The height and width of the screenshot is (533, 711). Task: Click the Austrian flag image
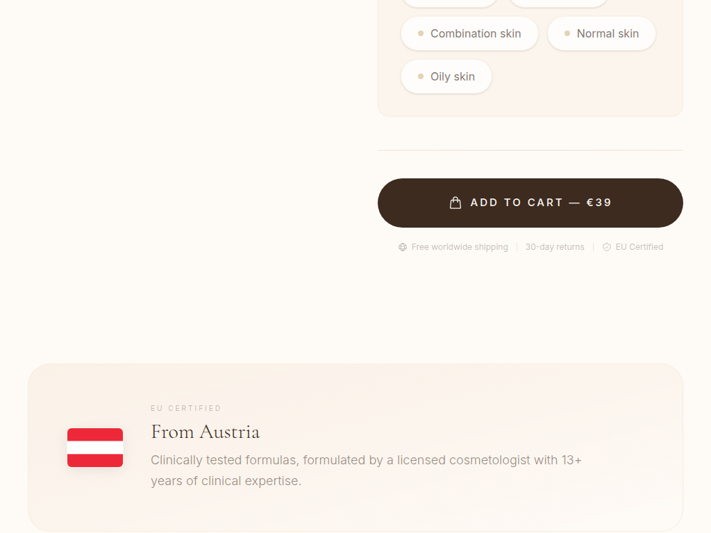pyautogui.click(x=95, y=448)
